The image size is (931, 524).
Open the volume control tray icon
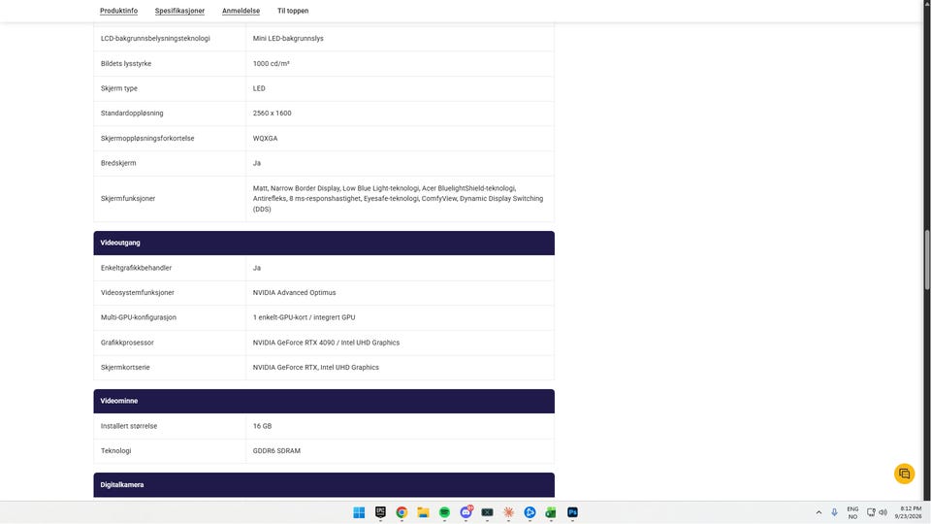[x=883, y=512]
